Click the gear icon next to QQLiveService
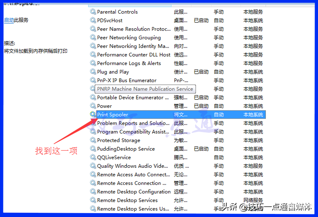 pyautogui.click(x=93, y=158)
